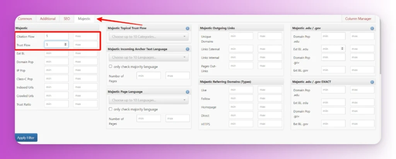The height and width of the screenshot is (159, 396).
Task: Click the HTTPS referring domains min field
Action: (x=241, y=123)
